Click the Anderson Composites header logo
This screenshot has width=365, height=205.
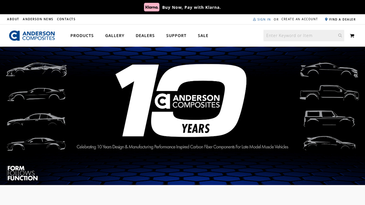point(32,36)
